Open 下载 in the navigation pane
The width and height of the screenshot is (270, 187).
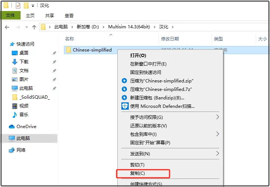pos(24,62)
